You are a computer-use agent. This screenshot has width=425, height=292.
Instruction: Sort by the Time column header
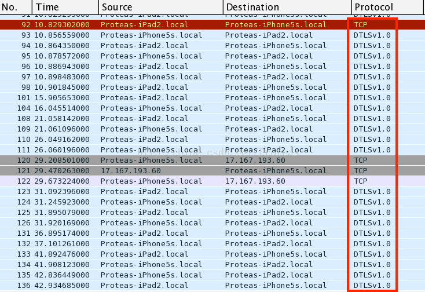[x=65, y=7]
